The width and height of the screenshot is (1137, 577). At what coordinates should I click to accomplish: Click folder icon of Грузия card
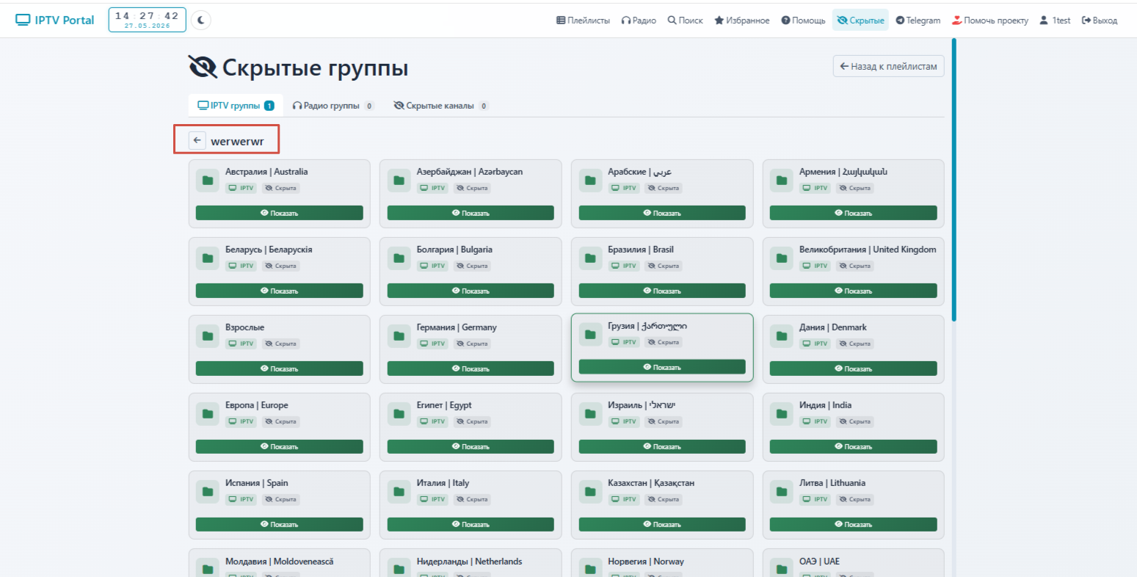click(590, 335)
